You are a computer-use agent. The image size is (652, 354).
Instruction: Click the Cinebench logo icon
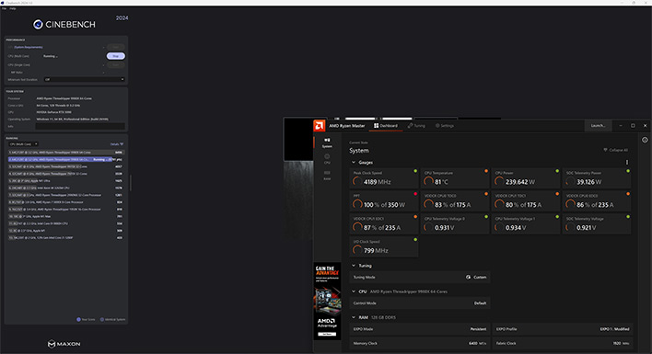(x=38, y=25)
